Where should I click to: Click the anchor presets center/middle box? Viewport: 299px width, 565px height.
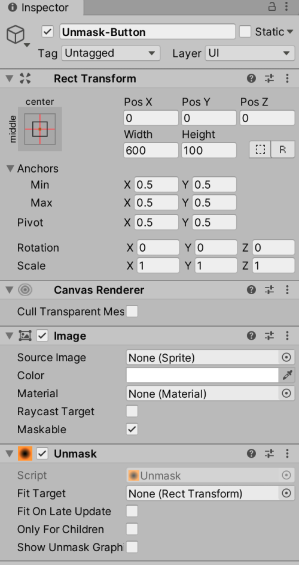(x=40, y=129)
